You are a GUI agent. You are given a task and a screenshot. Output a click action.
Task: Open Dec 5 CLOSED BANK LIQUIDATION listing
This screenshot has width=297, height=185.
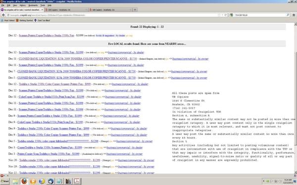point(77,78)
